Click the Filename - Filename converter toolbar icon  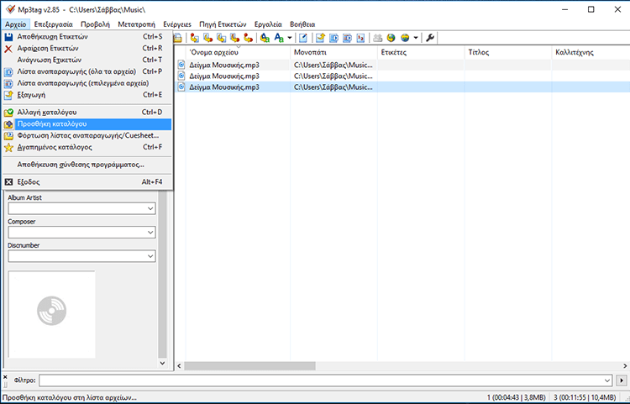[x=222, y=38]
